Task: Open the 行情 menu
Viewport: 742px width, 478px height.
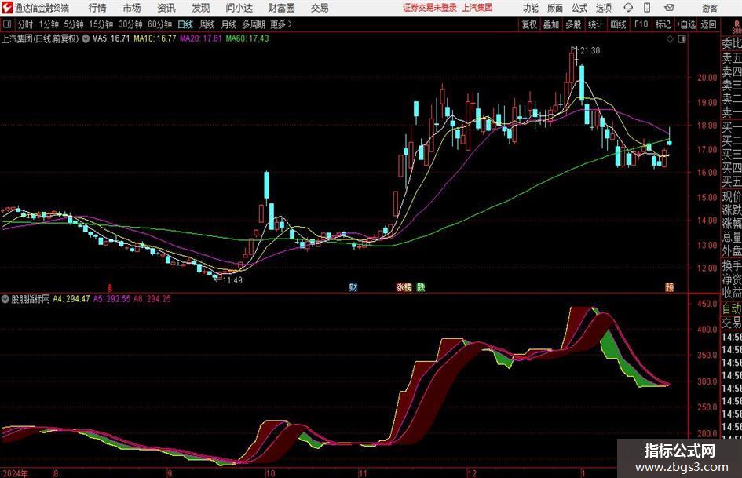Action: tap(97, 8)
